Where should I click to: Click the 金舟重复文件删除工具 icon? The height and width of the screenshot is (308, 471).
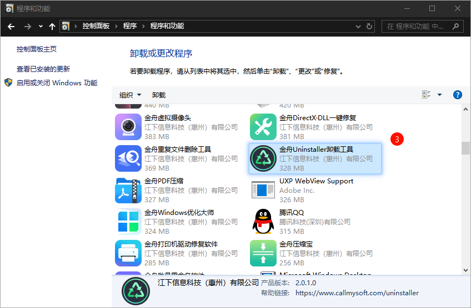pyautogui.click(x=128, y=158)
